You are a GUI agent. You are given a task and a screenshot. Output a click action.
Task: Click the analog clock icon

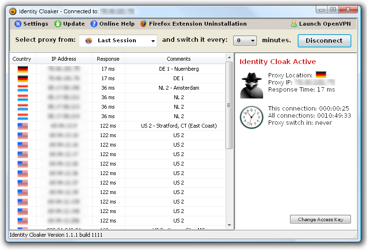click(252, 117)
